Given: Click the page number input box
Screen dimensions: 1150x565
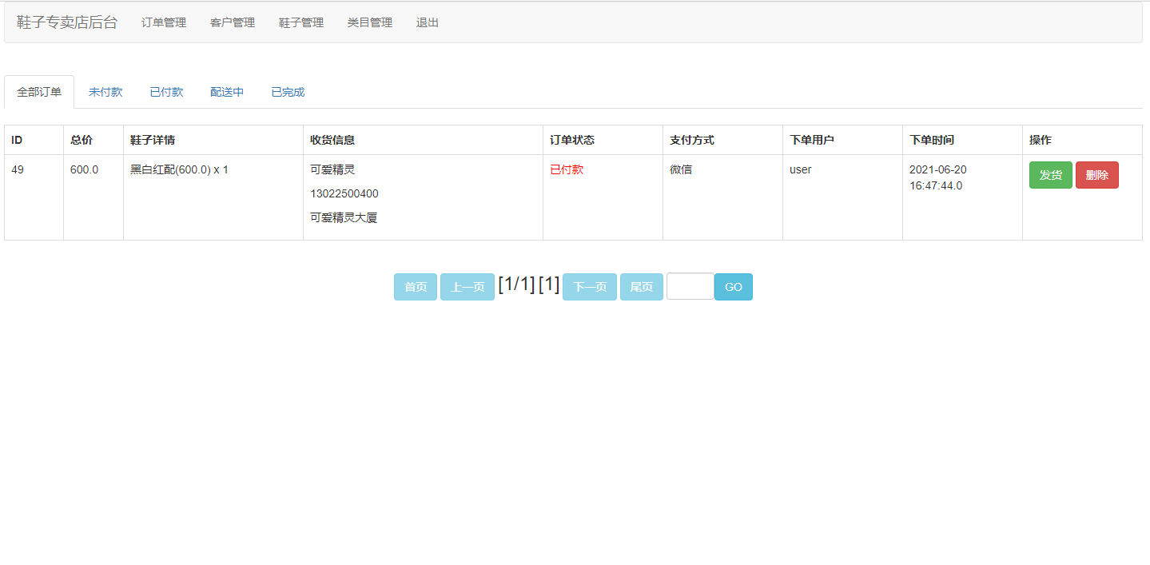Looking at the screenshot, I should pos(690,286).
